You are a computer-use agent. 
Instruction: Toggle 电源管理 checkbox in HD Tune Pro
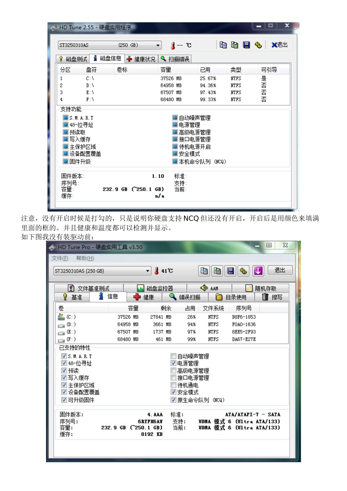[173, 363]
